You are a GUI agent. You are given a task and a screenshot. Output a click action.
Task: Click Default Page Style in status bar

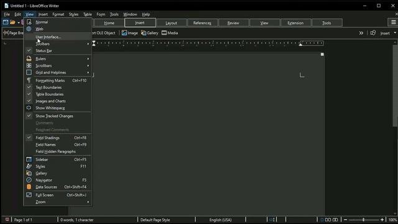pos(155,220)
